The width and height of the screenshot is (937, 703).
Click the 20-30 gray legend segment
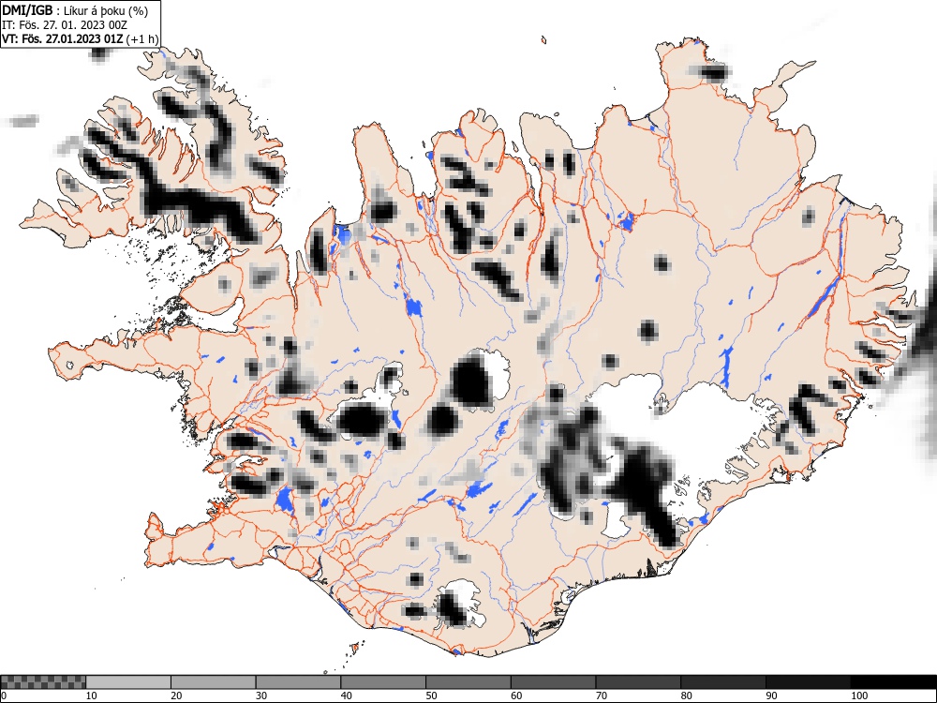point(214,682)
